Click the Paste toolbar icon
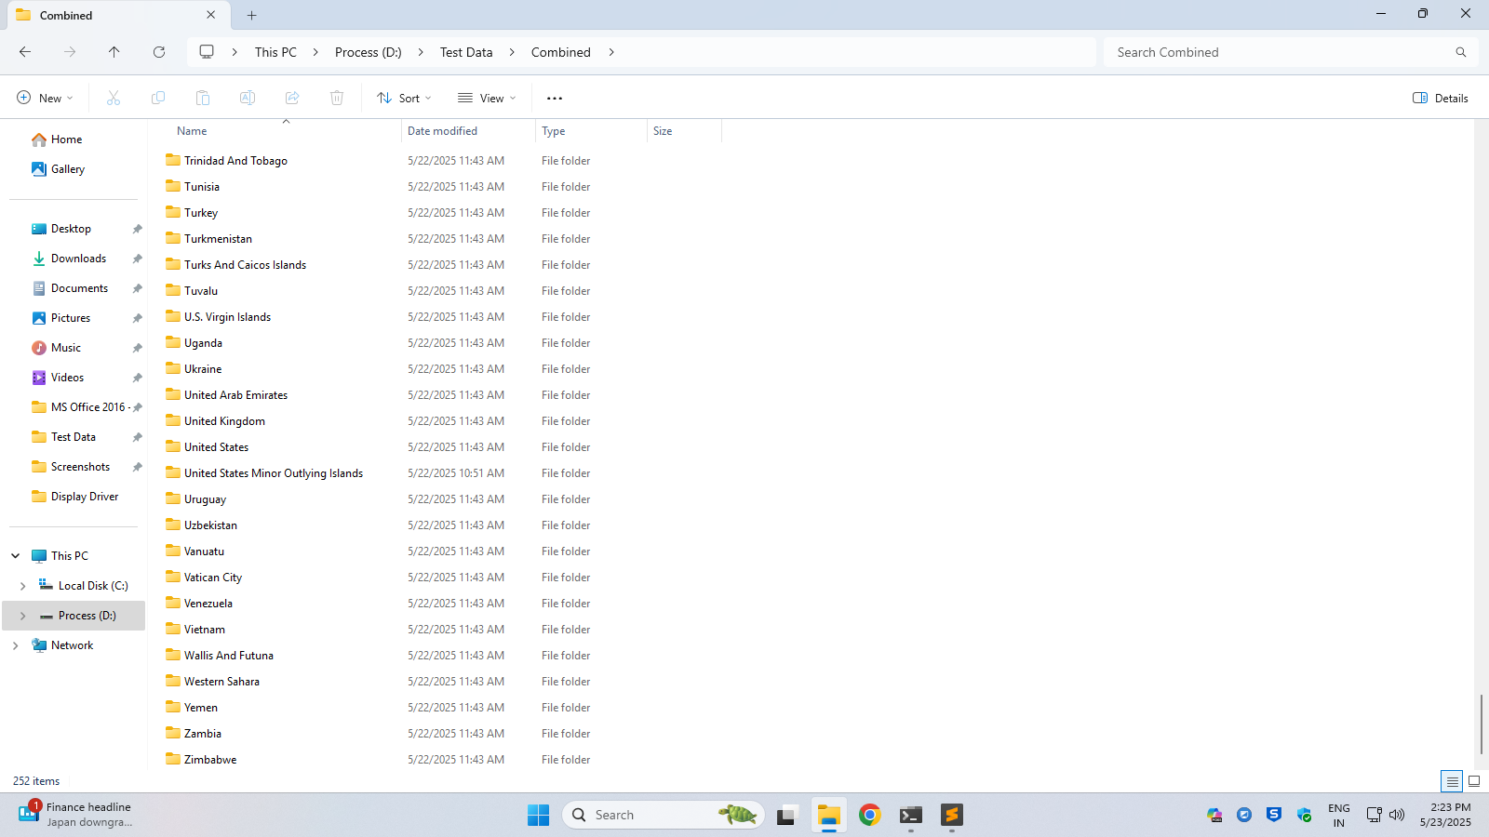The image size is (1489, 837). (x=203, y=98)
